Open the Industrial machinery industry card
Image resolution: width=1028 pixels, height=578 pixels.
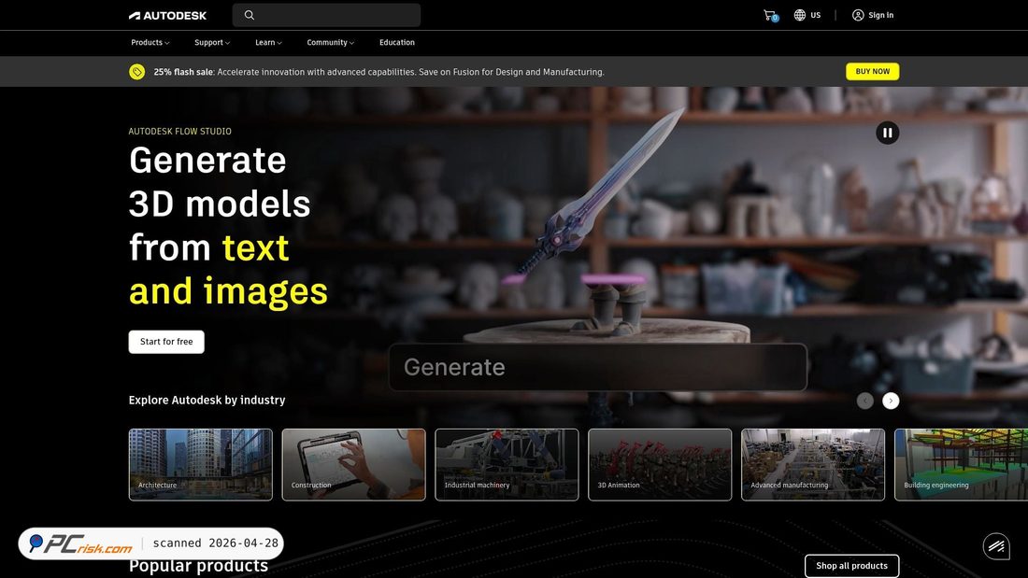(x=507, y=465)
